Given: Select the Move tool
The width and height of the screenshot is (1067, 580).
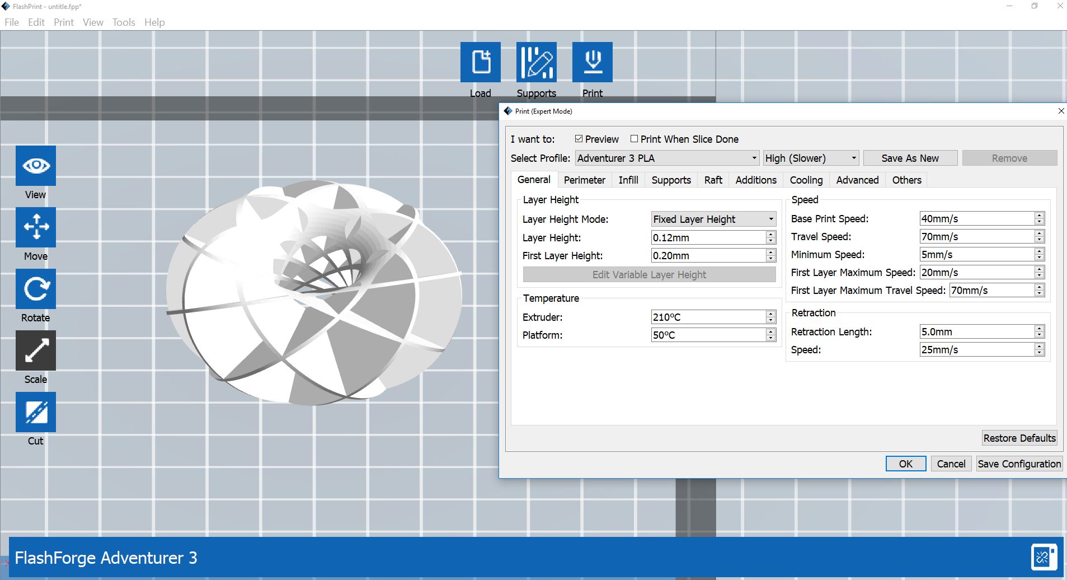Looking at the screenshot, I should pos(36,227).
